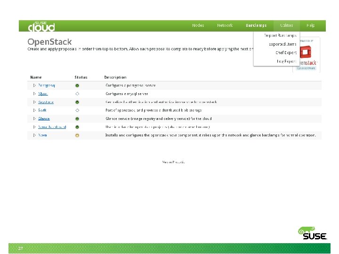Expand the Mysql row
The image size is (339, 254).
[x=34, y=94]
